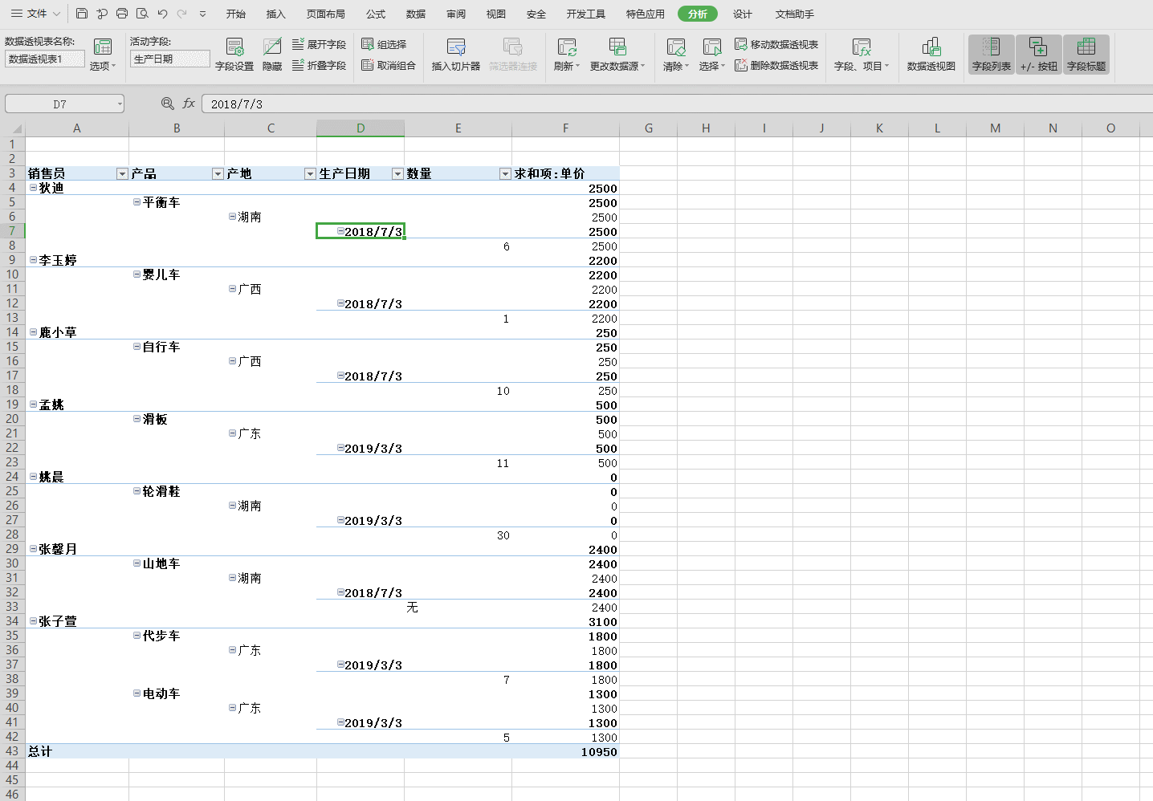Click the Group Selection (组选择) icon
This screenshot has width=1153, height=801.
[x=368, y=44]
